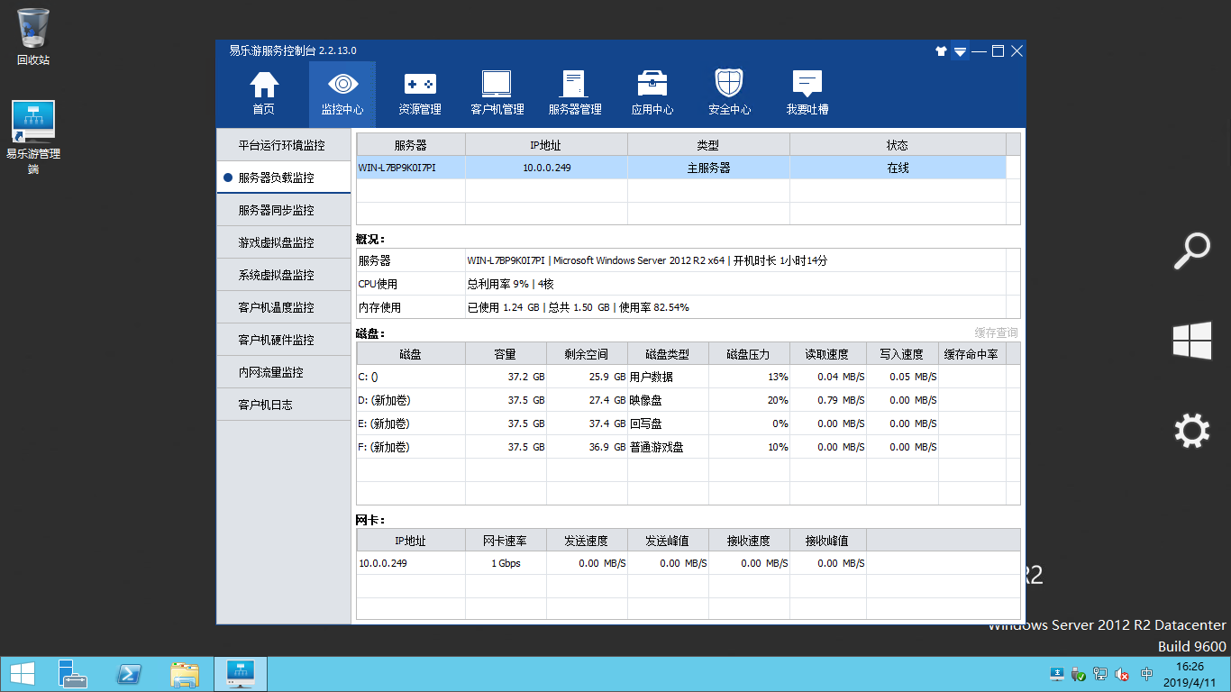This screenshot has width=1231, height=692.
Task: Click the muted volume tray icon
Action: [1122, 674]
